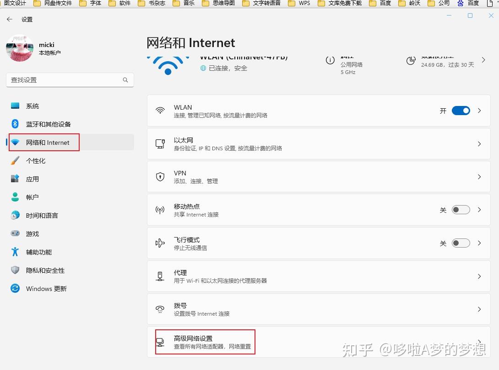The image size is (499, 370).
Task: Click the data usage pie chart icon
Action: [x=411, y=60]
